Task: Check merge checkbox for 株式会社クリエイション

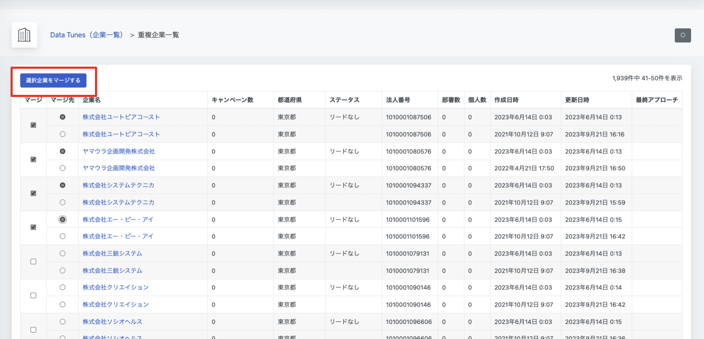Action: [x=33, y=296]
